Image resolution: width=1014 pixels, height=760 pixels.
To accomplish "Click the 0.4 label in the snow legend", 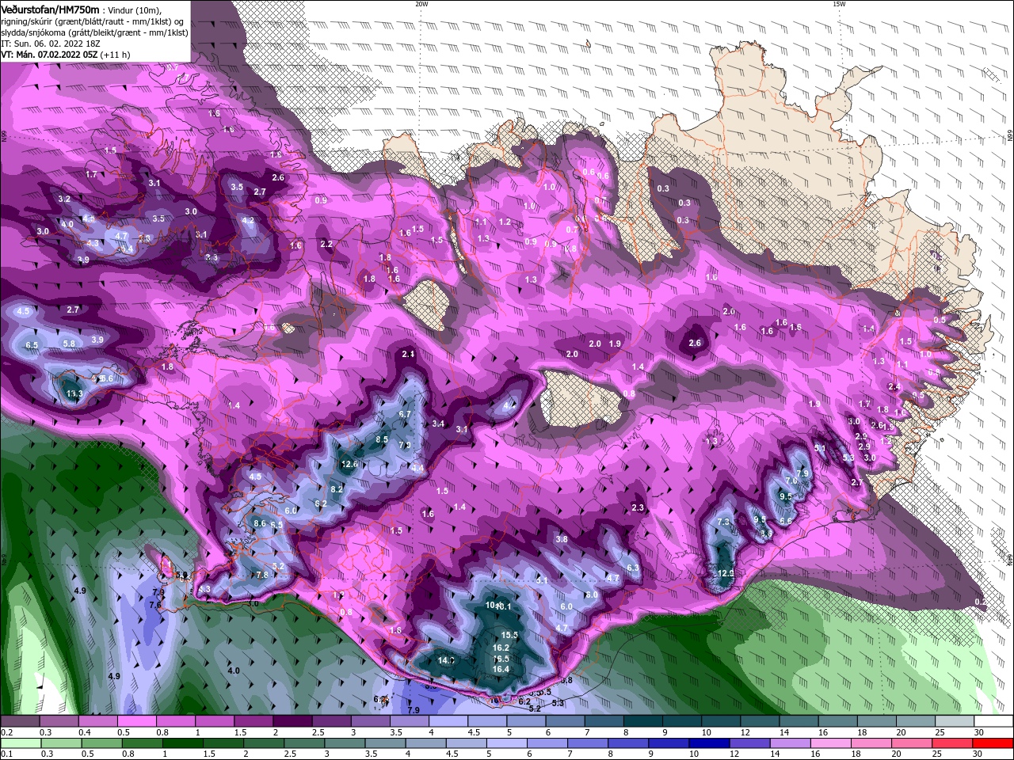I will (x=84, y=732).
